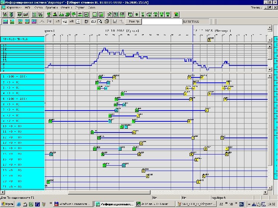This screenshot has width=278, height=208.
Task: Click the up arrow of the load graph scrollbar
Action: (270, 47)
